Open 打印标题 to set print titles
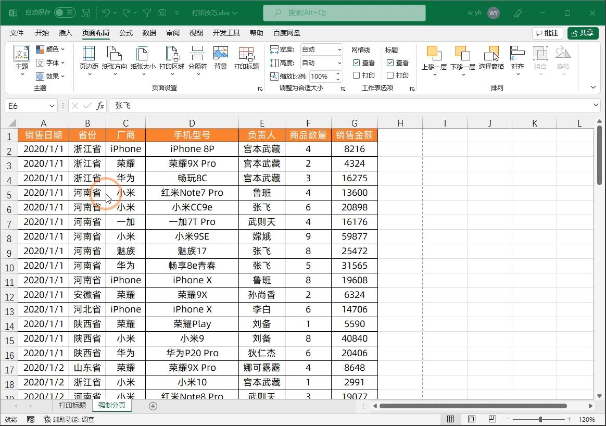This screenshot has height=426, width=606. [x=246, y=58]
